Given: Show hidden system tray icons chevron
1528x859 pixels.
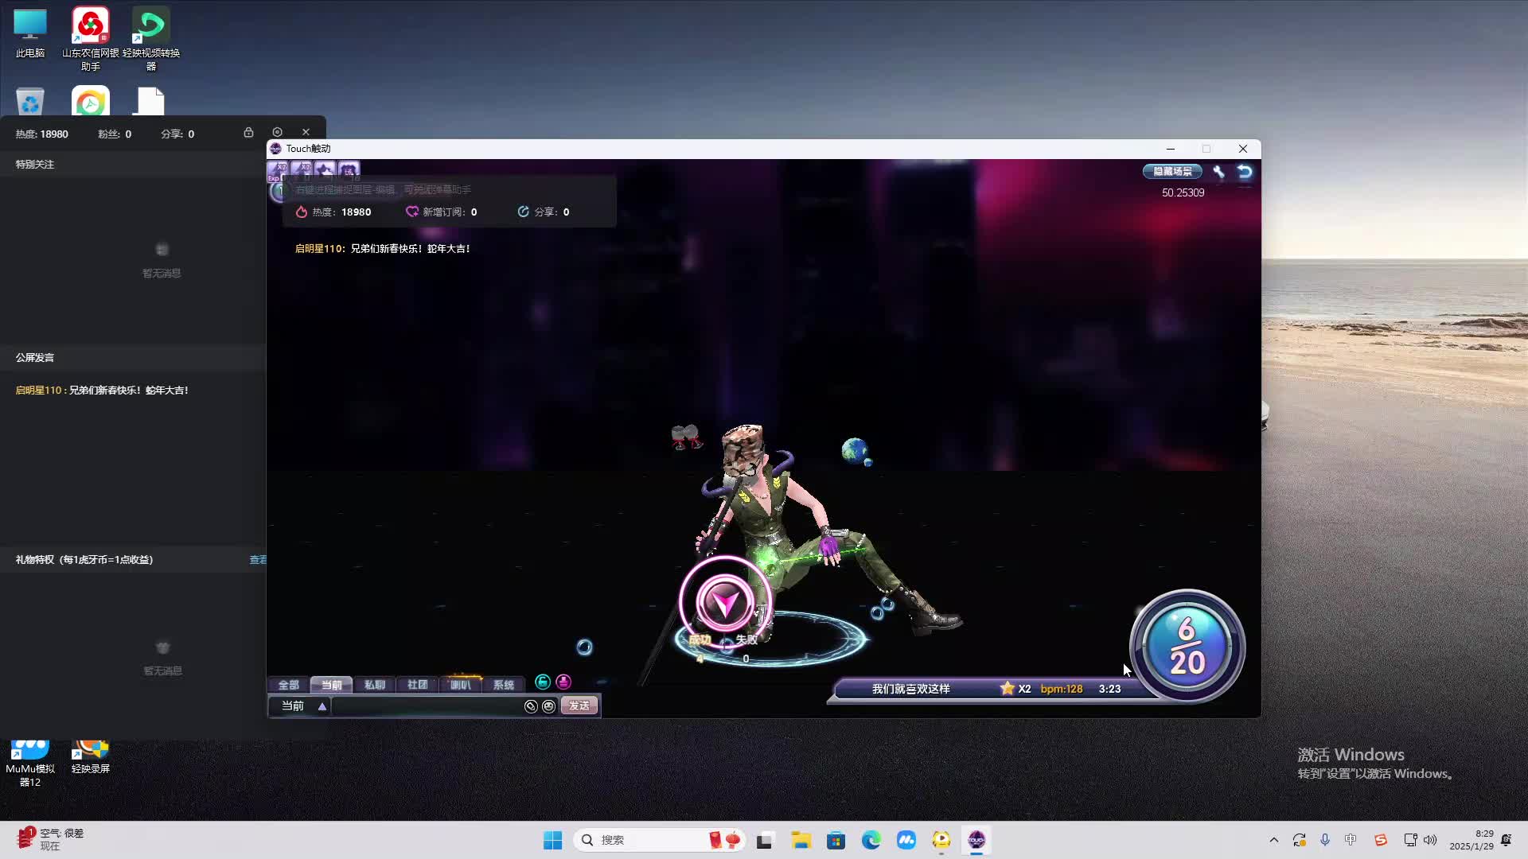Looking at the screenshot, I should [1273, 840].
